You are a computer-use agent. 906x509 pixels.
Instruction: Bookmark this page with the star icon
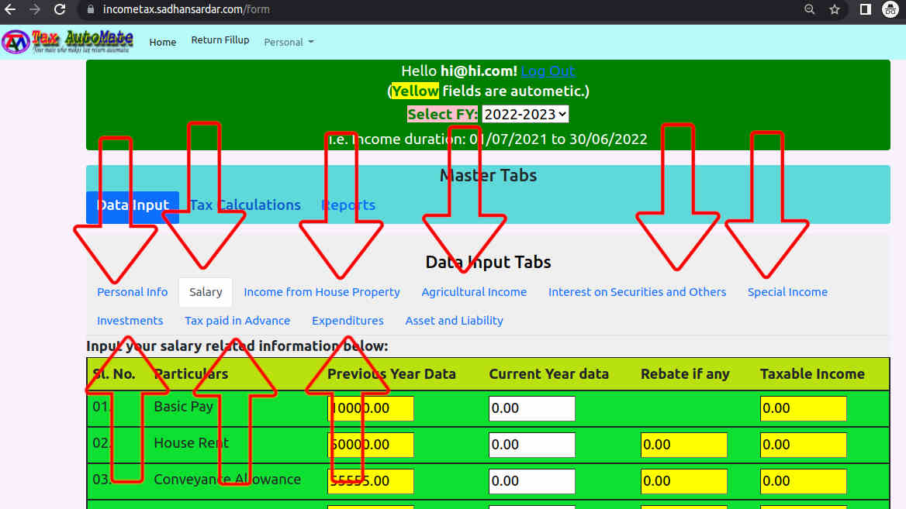(835, 10)
